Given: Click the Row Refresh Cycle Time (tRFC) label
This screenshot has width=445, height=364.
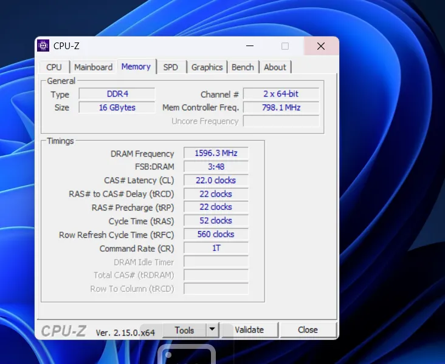Looking at the screenshot, I should pos(116,235).
